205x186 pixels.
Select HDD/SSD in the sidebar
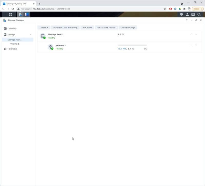12,49
